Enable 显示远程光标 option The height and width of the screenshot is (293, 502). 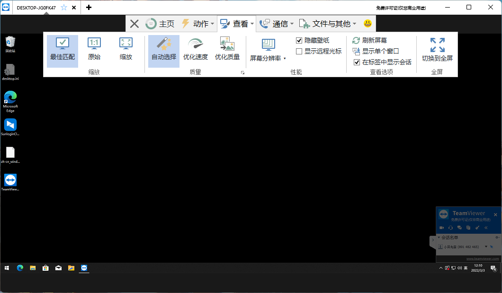299,51
